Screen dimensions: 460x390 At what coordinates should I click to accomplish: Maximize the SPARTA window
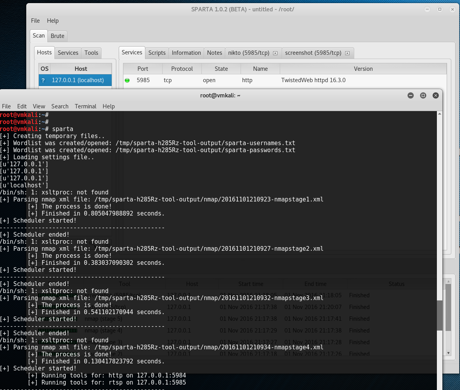coord(440,9)
